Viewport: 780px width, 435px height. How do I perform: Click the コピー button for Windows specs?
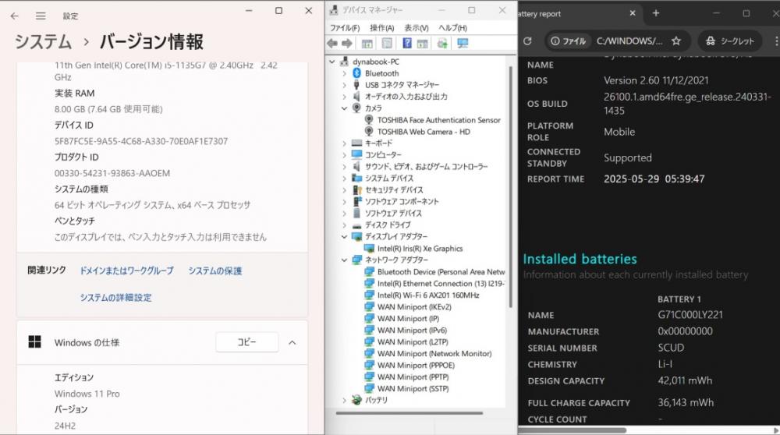(x=246, y=342)
